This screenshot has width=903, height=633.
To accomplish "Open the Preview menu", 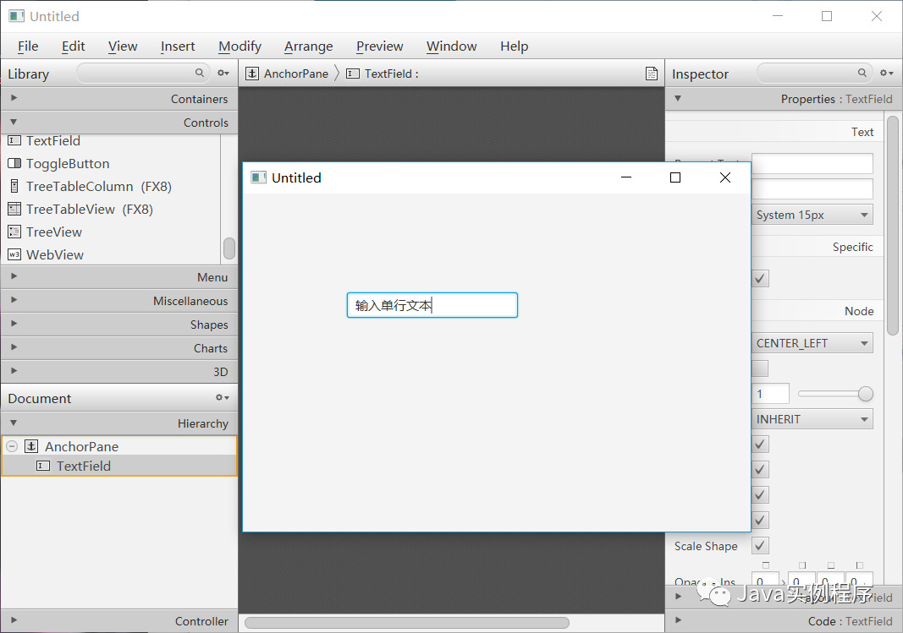I will pyautogui.click(x=379, y=46).
